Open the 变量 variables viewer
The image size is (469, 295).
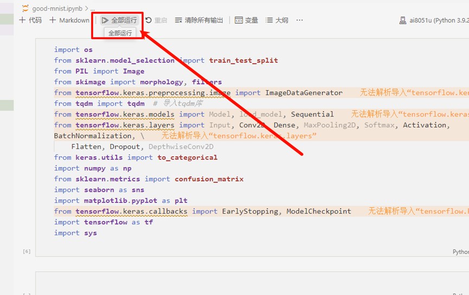(246, 20)
